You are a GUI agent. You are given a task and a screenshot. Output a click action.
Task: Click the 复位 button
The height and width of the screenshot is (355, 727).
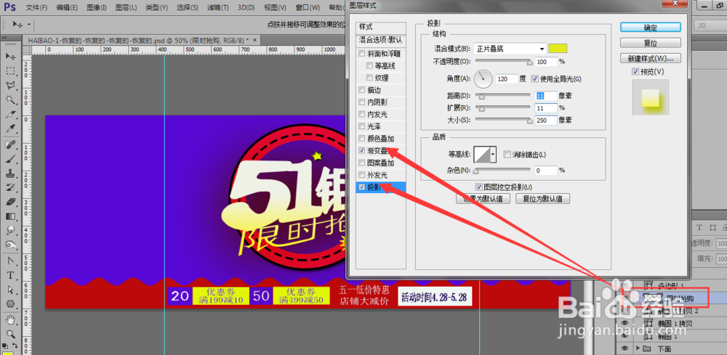[650, 43]
